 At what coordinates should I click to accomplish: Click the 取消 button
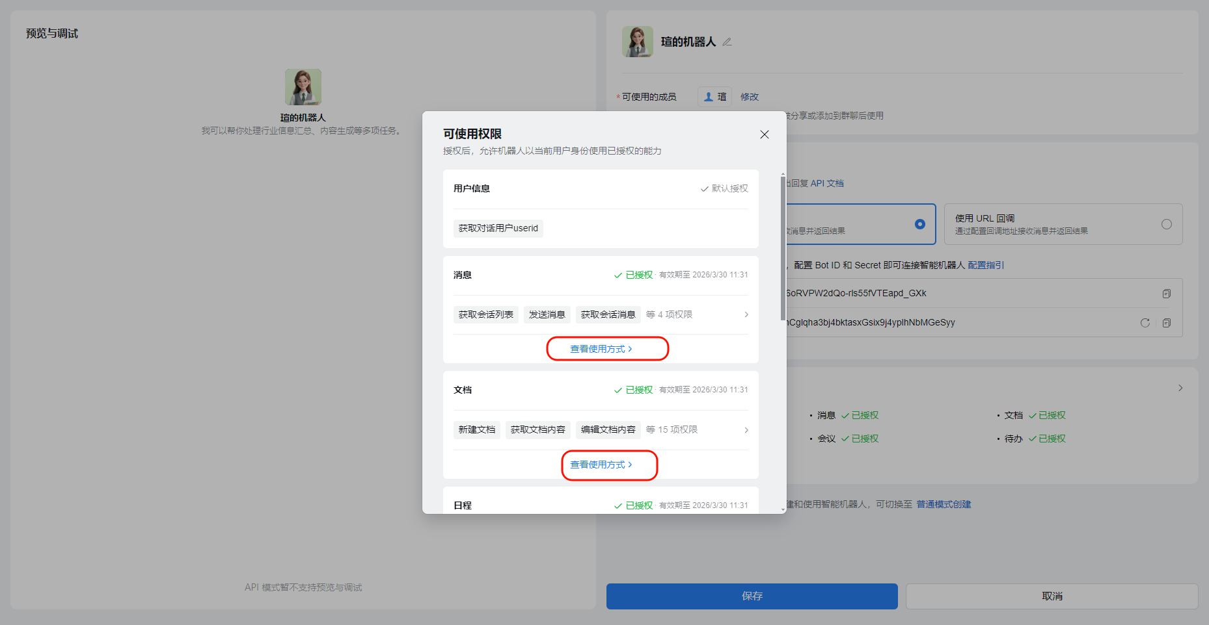click(x=1052, y=596)
